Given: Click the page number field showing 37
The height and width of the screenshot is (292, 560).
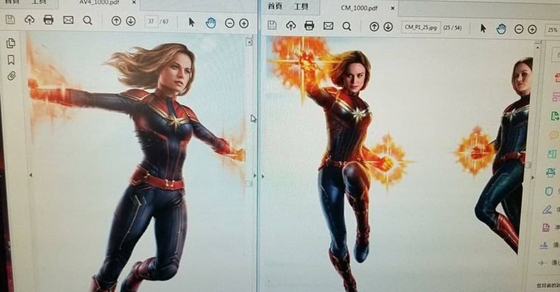Looking at the screenshot, I should [x=150, y=22].
